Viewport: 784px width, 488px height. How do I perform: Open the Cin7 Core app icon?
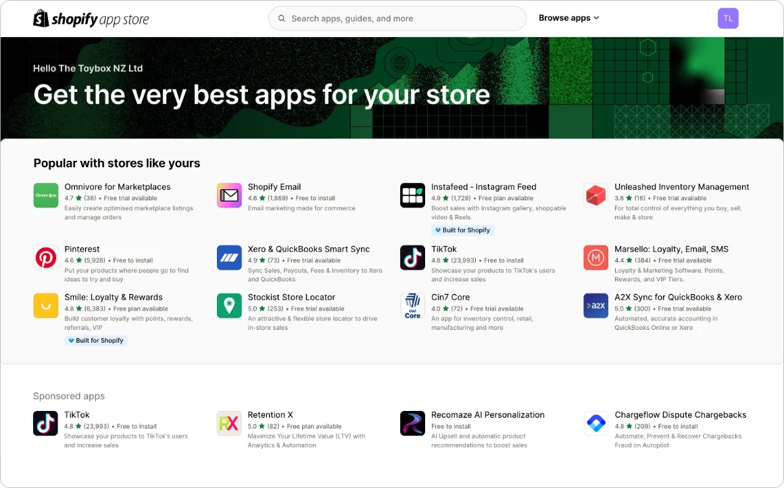click(412, 306)
